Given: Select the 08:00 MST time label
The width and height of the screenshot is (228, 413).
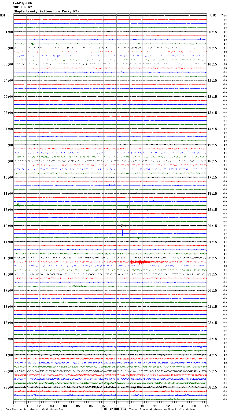Looking at the screenshot, I should [8, 145].
